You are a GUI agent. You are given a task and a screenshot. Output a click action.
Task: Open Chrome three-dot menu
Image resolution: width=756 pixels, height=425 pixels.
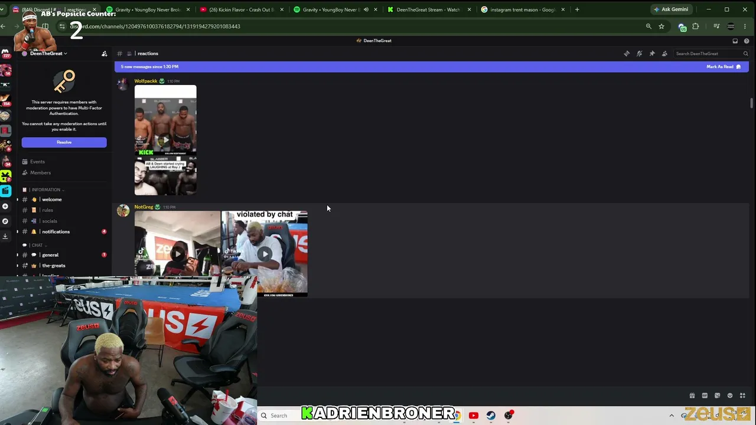click(745, 27)
